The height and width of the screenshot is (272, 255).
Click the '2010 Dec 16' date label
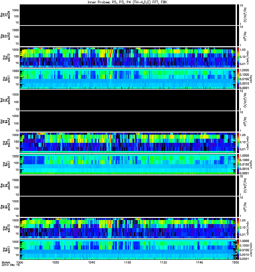(x=11, y=265)
